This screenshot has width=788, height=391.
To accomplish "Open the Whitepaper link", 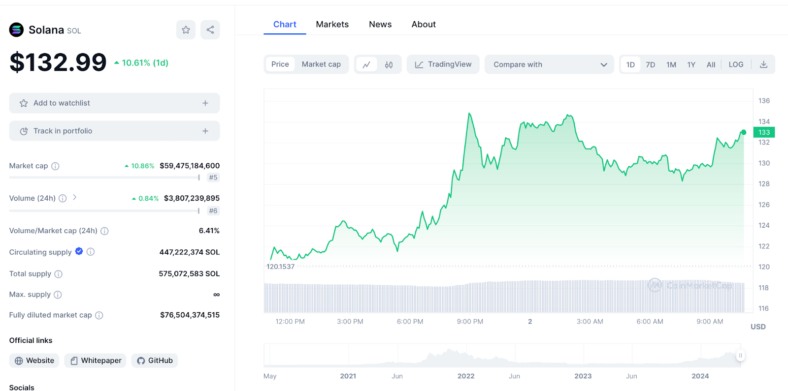I will coord(96,361).
